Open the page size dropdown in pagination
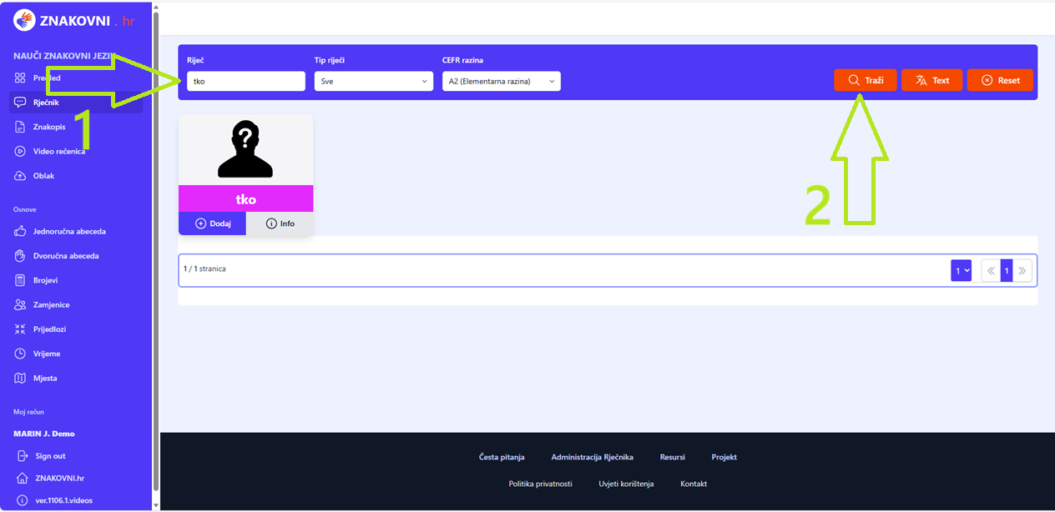The width and height of the screenshot is (1055, 512). coord(961,270)
